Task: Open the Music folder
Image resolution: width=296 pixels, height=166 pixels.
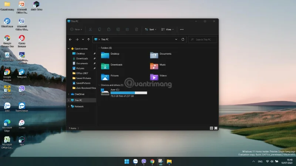Action: (x=158, y=66)
